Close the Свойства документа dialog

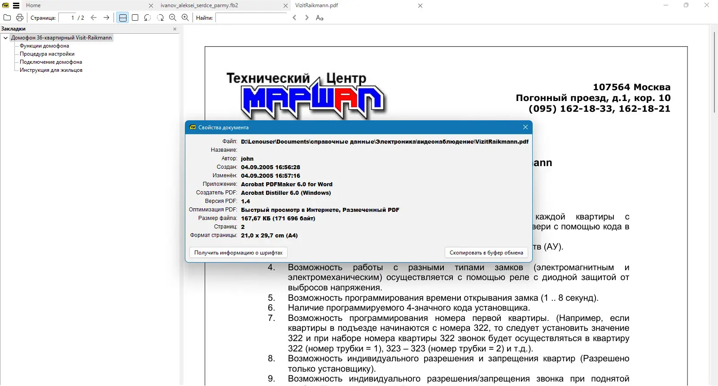pos(525,127)
